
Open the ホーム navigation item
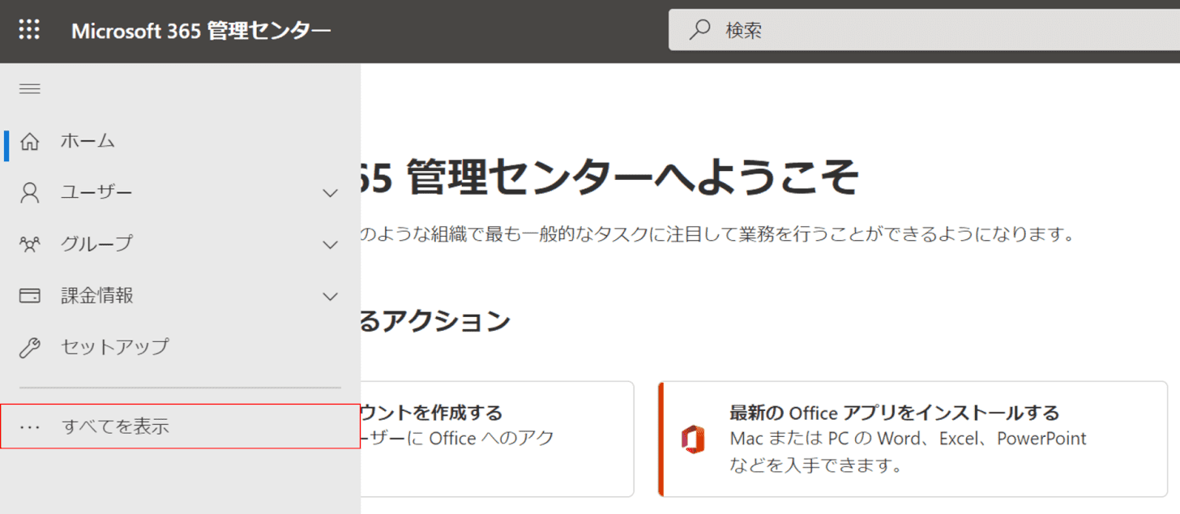(x=182, y=141)
